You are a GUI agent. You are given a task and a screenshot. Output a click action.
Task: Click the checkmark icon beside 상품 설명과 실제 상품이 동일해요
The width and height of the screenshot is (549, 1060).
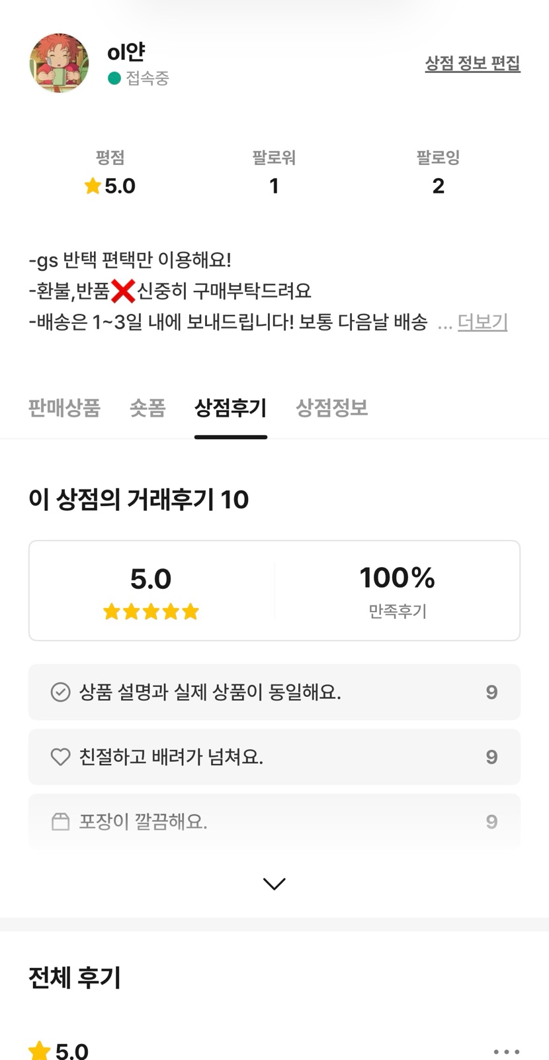click(x=60, y=692)
